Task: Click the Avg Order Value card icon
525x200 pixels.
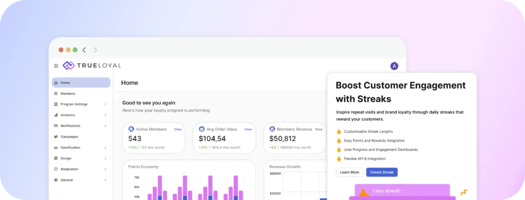Action: tap(201, 129)
